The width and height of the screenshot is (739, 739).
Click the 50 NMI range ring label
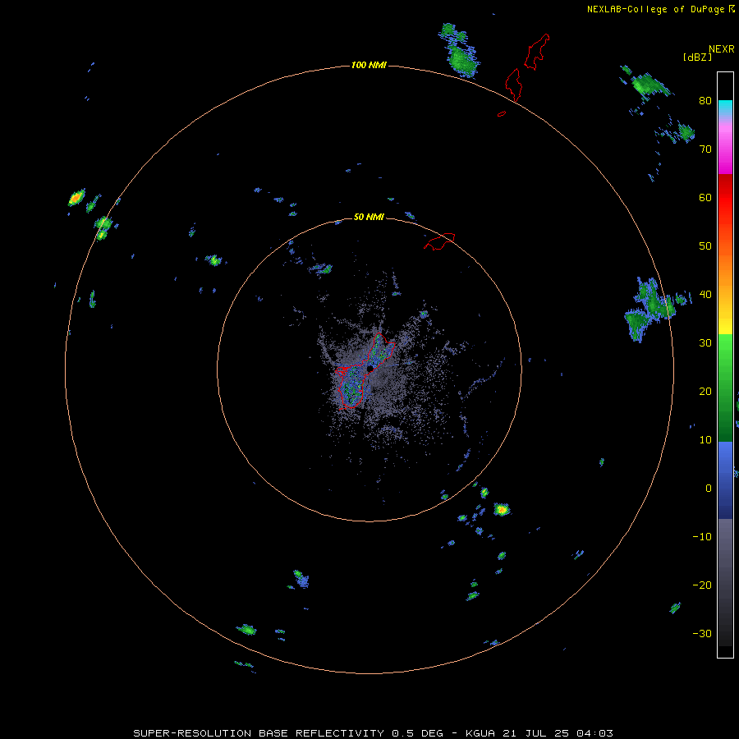369,218
